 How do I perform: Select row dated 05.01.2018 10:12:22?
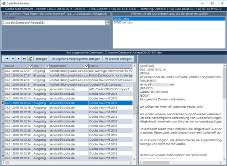point(68,117)
